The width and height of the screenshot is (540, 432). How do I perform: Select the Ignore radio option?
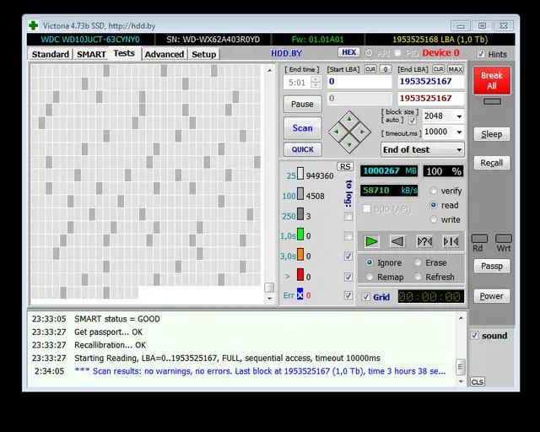(x=370, y=262)
